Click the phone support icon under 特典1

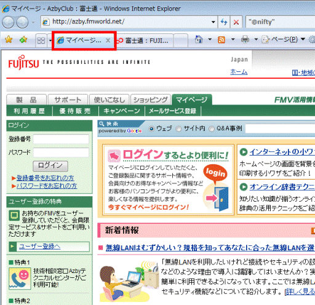click(x=20, y=279)
